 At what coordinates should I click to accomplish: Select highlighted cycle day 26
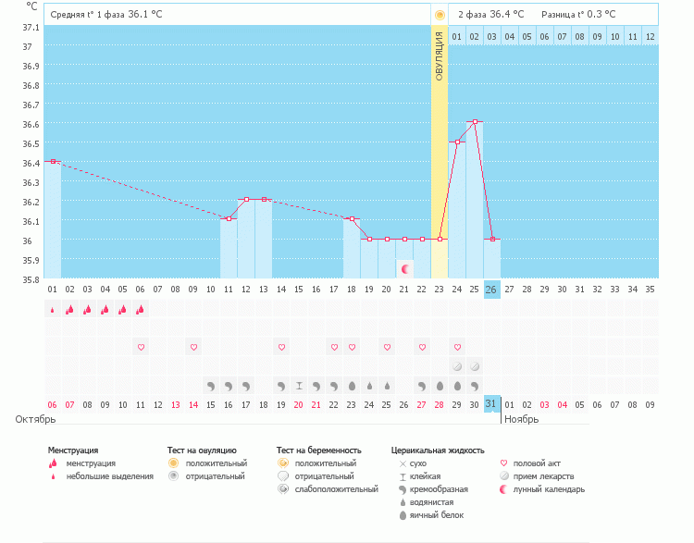492,290
